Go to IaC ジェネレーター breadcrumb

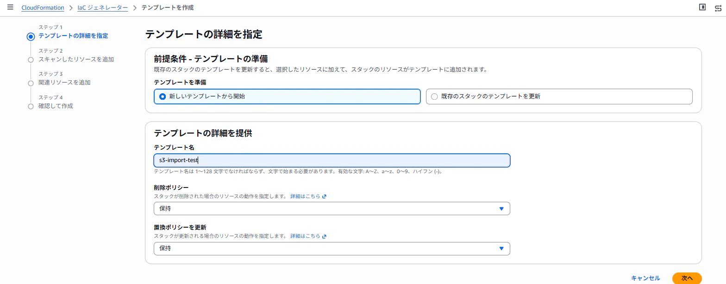pyautogui.click(x=102, y=8)
